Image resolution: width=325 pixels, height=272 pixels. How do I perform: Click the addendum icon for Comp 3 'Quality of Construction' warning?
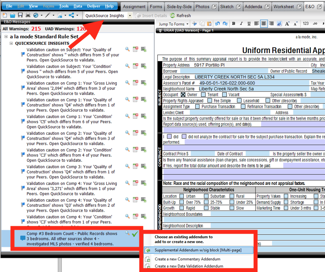[144, 166]
